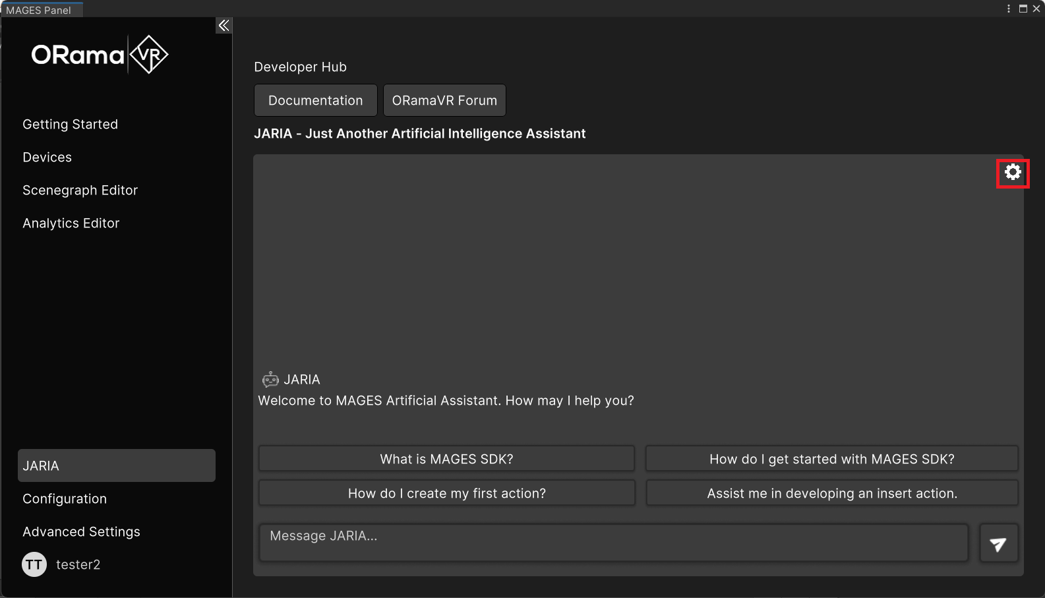
Task: Focus the Message JARIA input field
Action: 614,543
